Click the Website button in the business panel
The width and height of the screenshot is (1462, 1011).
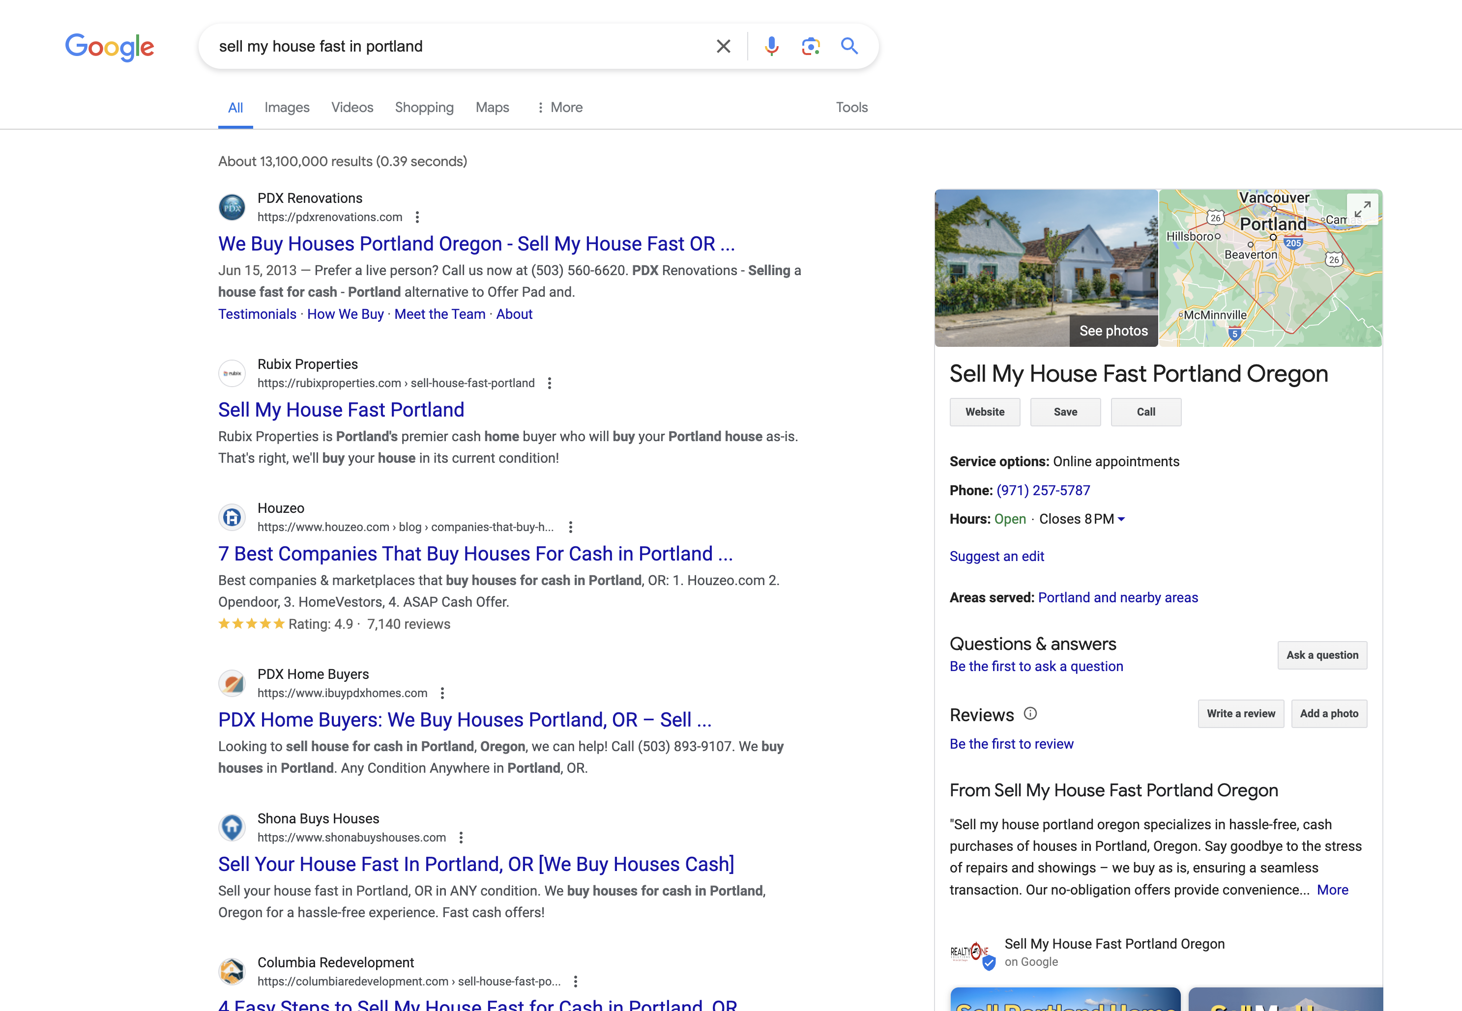coord(984,412)
